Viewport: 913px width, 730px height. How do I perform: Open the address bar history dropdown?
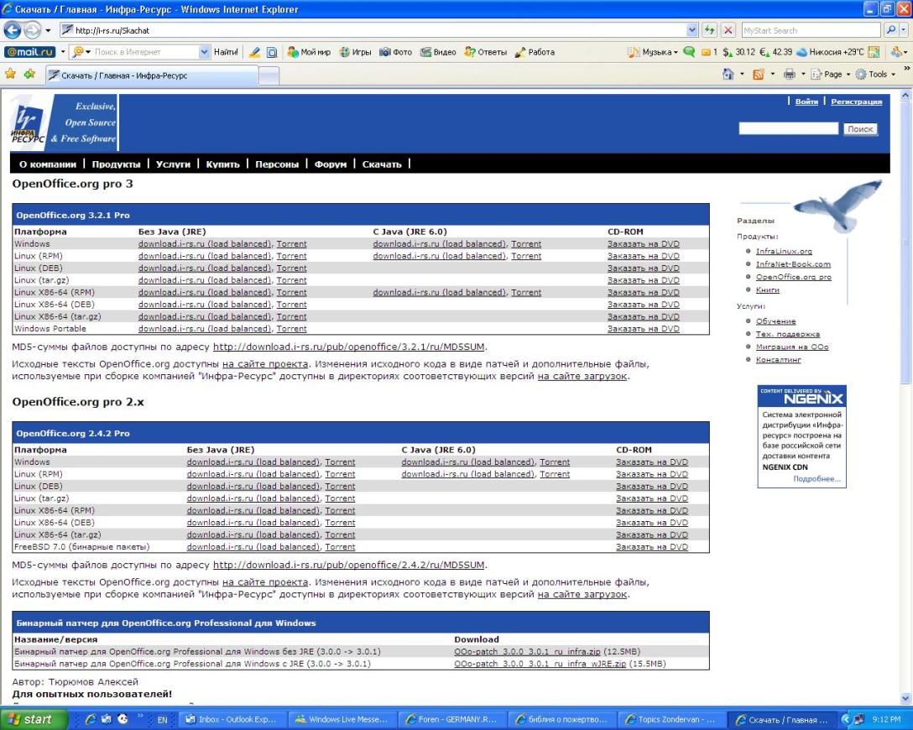click(x=691, y=29)
